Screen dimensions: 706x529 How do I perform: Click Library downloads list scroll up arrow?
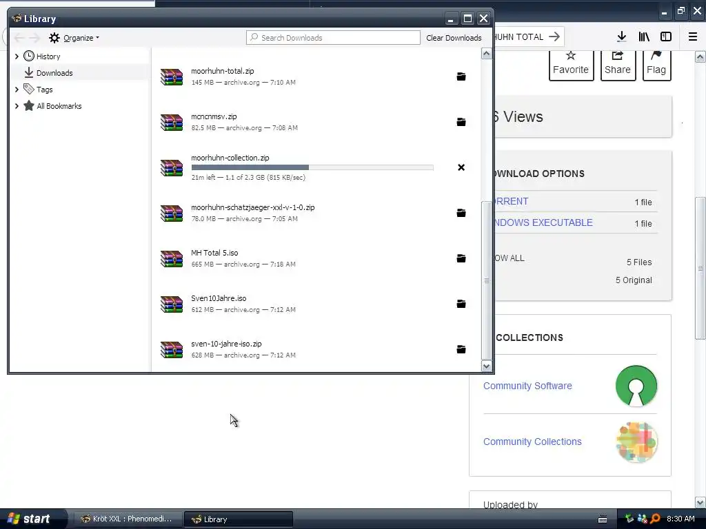[x=486, y=54]
